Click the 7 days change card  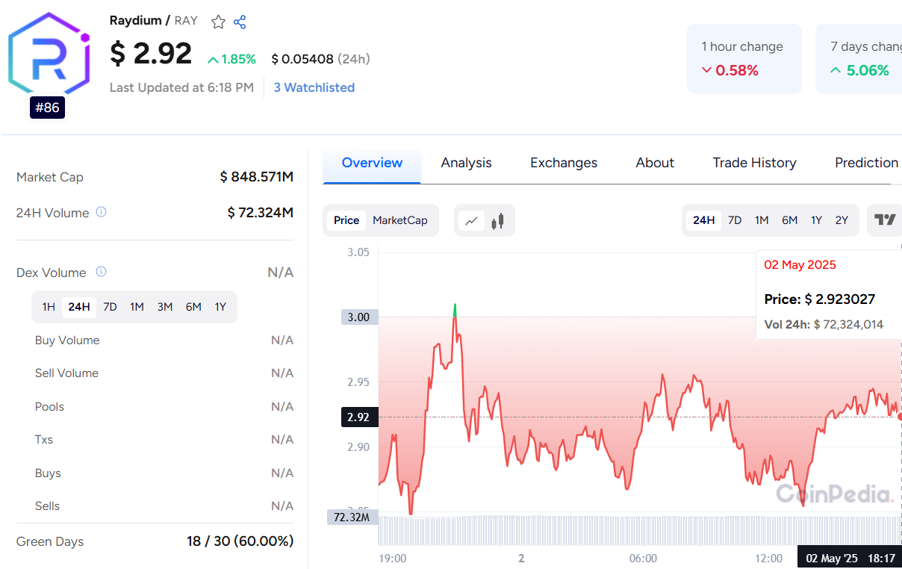(859, 59)
